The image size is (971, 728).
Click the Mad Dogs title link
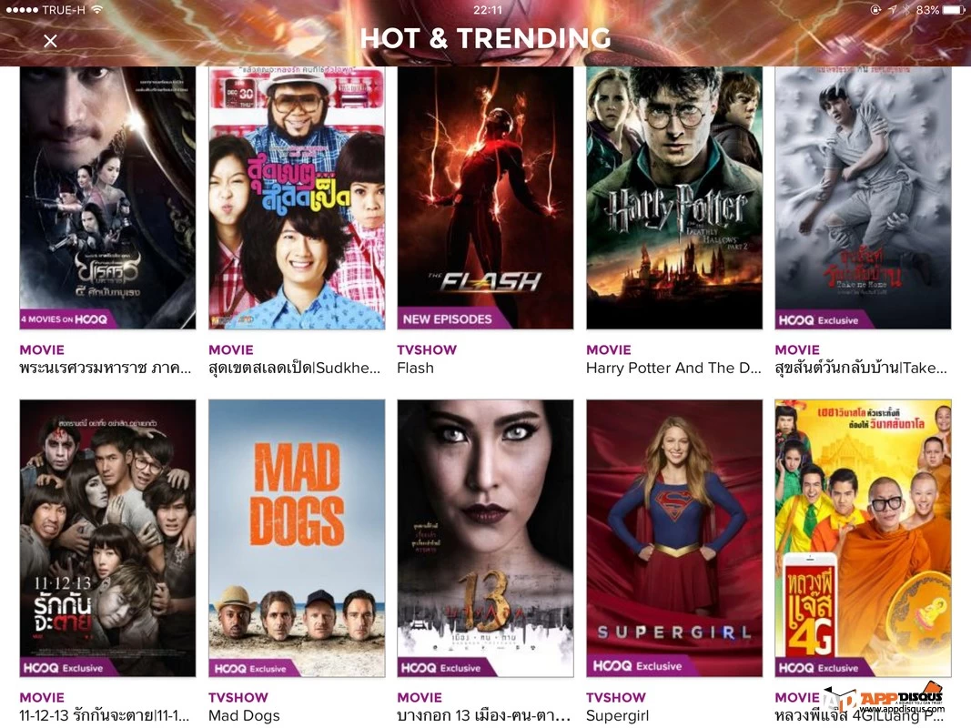tap(244, 715)
